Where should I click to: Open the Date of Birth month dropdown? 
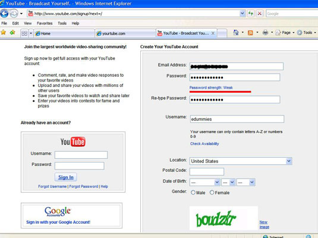(x=205, y=182)
